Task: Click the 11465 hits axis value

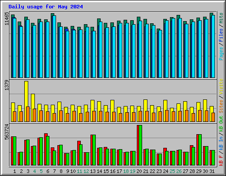Action: point(7,19)
